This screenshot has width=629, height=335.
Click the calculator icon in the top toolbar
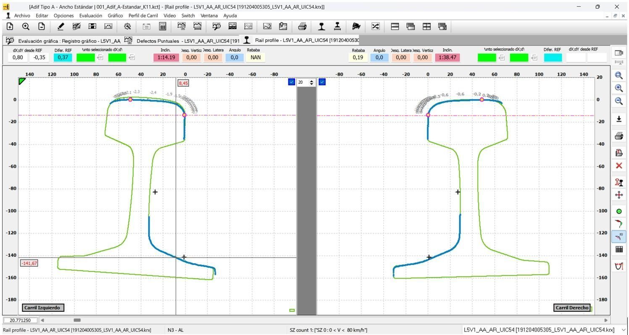[162, 26]
